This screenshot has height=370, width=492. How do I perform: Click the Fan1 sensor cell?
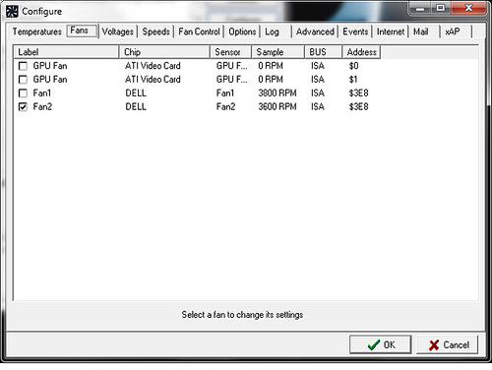225,93
